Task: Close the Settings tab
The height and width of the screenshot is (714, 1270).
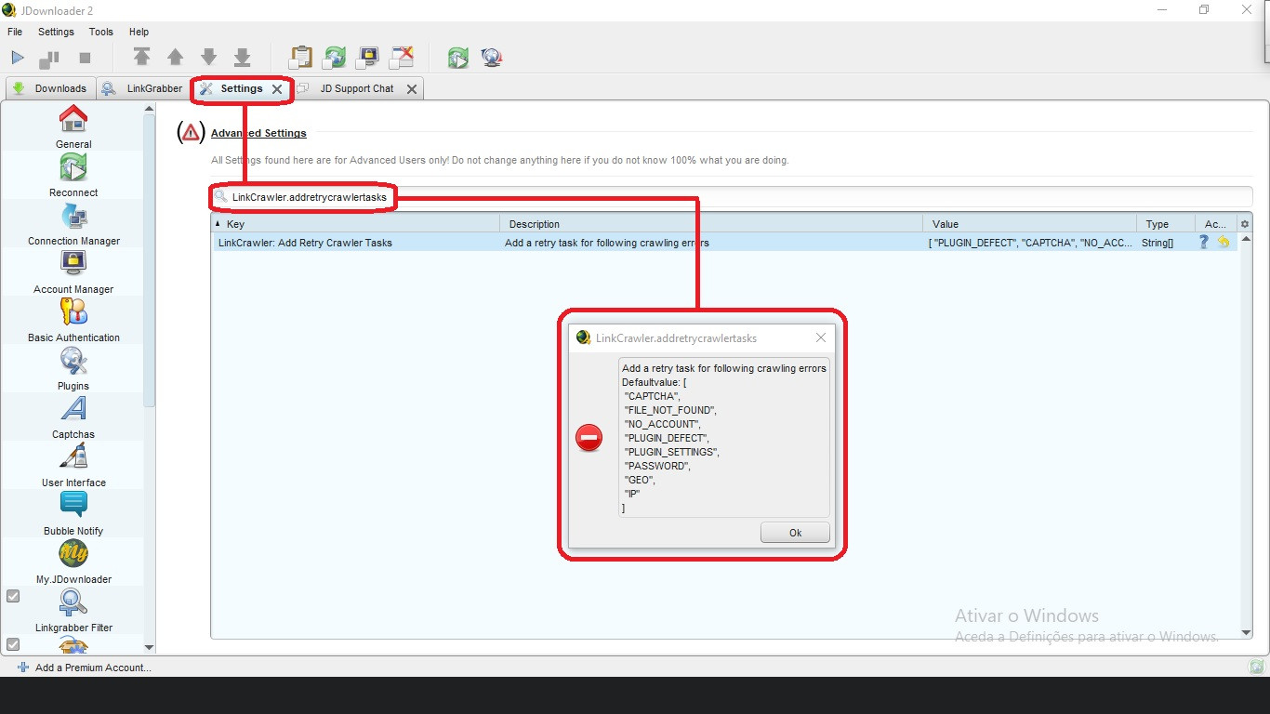Action: click(x=276, y=89)
